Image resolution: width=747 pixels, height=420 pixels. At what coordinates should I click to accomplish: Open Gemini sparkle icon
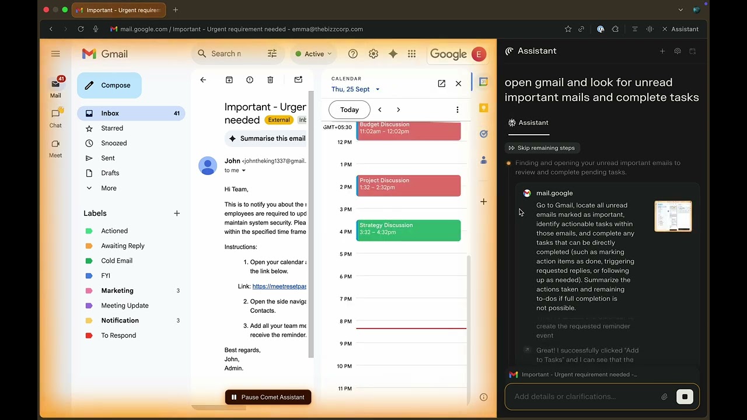[x=393, y=54]
